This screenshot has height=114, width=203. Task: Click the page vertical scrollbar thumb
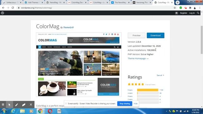(202, 40)
